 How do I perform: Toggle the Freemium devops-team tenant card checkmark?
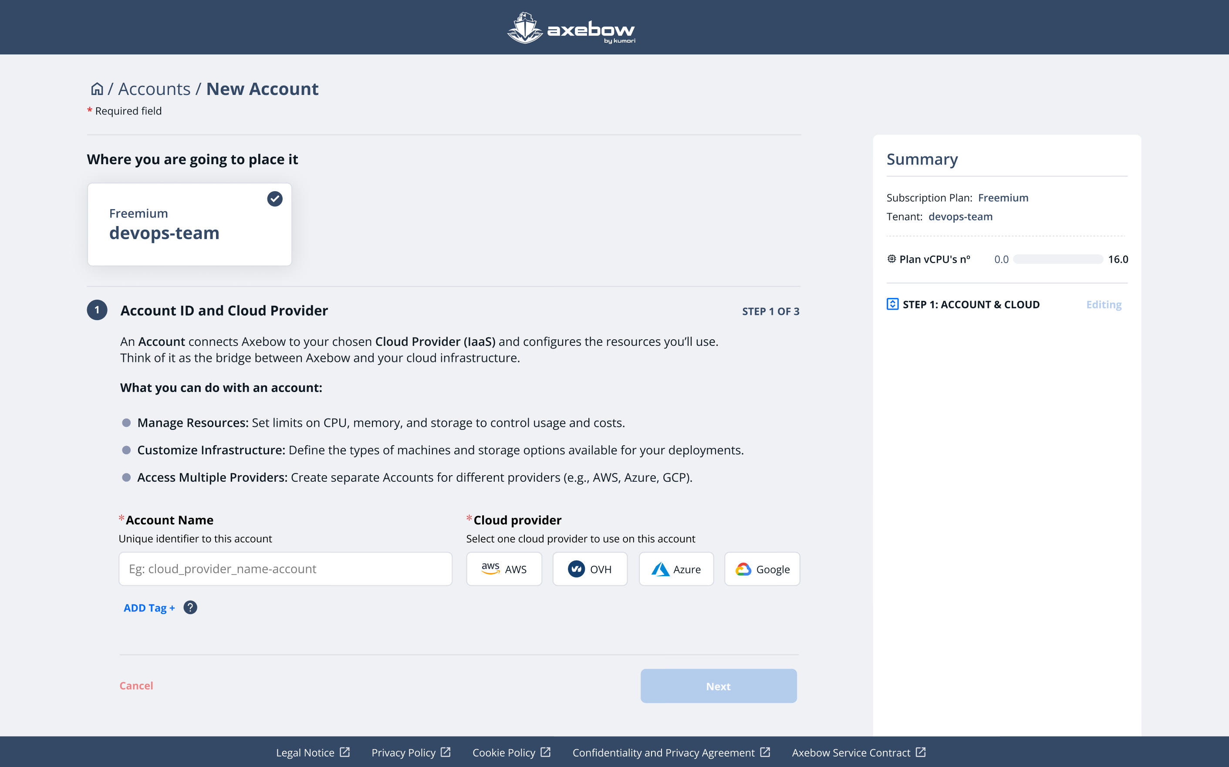coord(275,199)
